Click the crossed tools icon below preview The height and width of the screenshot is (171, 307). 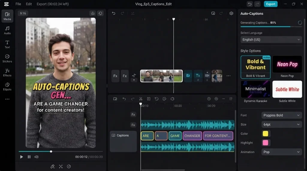(61, 167)
